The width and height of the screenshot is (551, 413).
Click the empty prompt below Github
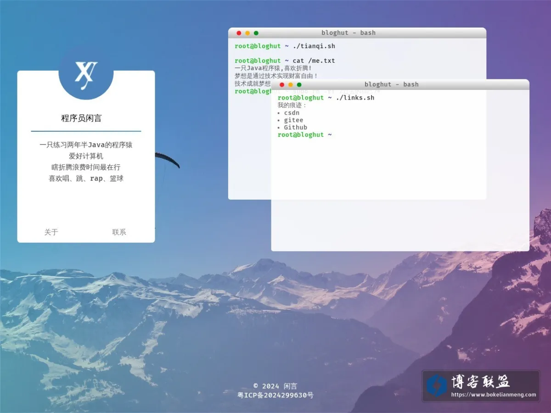tap(305, 135)
